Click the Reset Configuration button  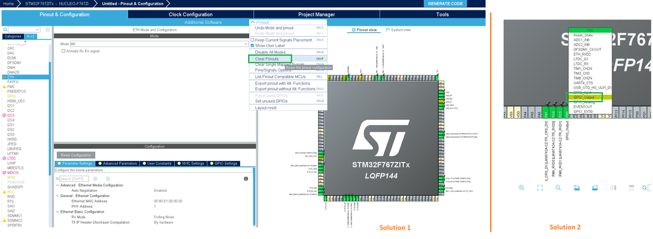pyautogui.click(x=76, y=155)
